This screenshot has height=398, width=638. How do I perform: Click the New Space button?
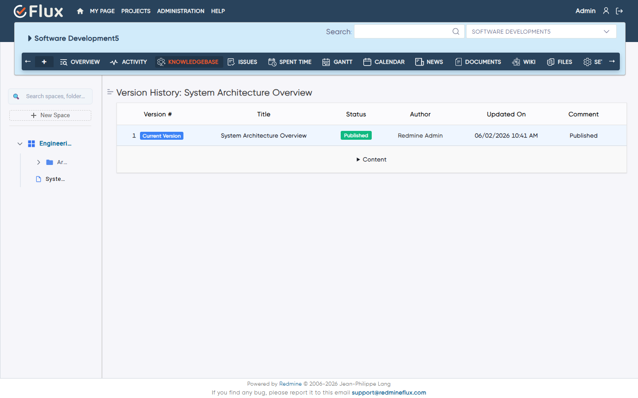click(x=50, y=115)
